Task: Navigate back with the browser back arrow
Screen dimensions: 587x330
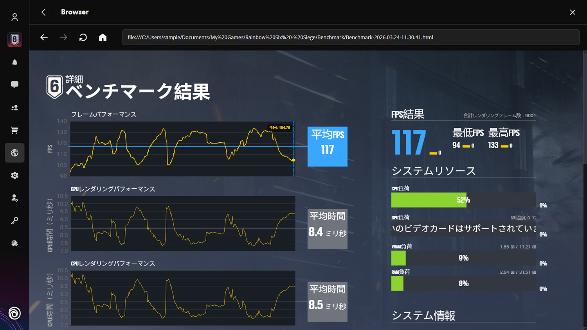Action: click(x=44, y=37)
